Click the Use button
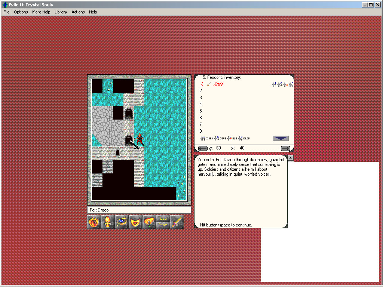Image resolution: width=383 pixels, height=287 pixels. 163,218
